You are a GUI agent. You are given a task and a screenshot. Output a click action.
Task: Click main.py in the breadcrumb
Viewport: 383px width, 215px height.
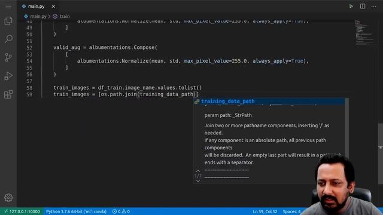tap(38, 16)
